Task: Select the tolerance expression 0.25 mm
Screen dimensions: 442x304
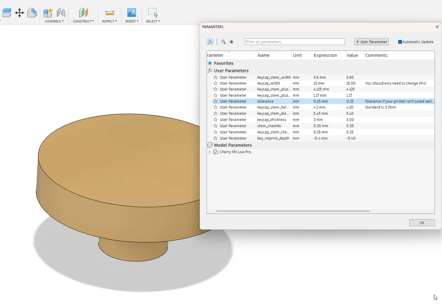Action: pyautogui.click(x=320, y=101)
